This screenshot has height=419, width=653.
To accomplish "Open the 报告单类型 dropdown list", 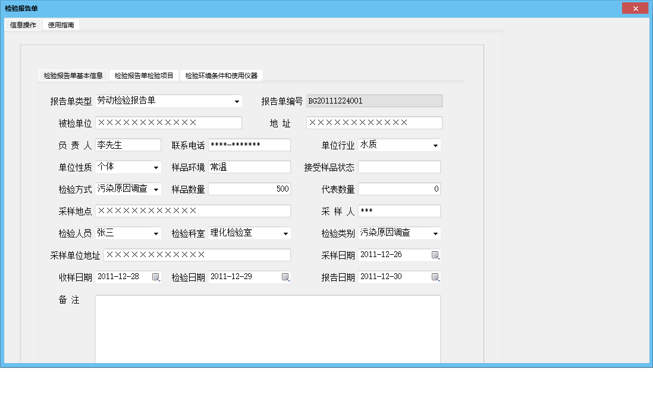I will (x=237, y=101).
